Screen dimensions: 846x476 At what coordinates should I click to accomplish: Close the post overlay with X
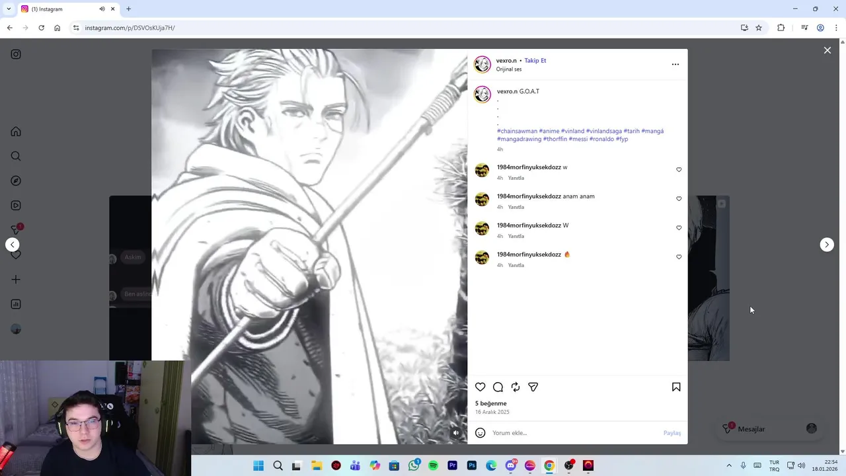827,50
